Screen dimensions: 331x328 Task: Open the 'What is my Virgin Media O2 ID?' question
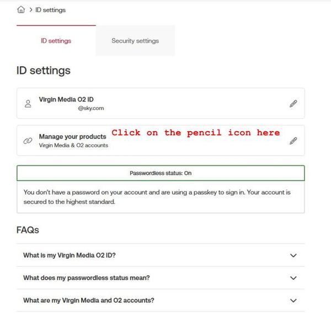(x=69, y=255)
